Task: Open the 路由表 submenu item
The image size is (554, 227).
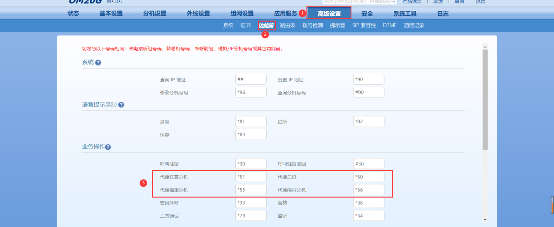Action: click(x=288, y=25)
